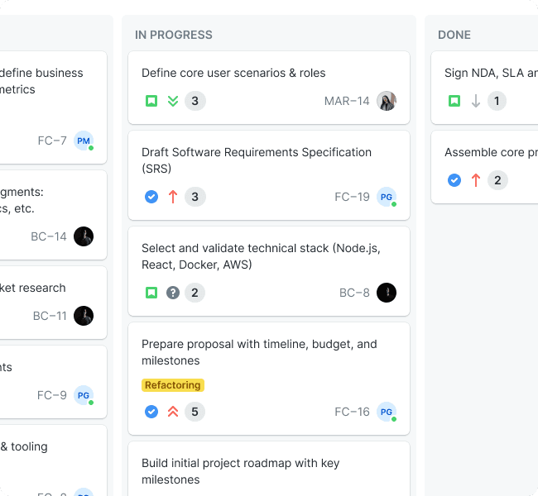Click question mark priority icon on BC-8 card

[x=173, y=293]
